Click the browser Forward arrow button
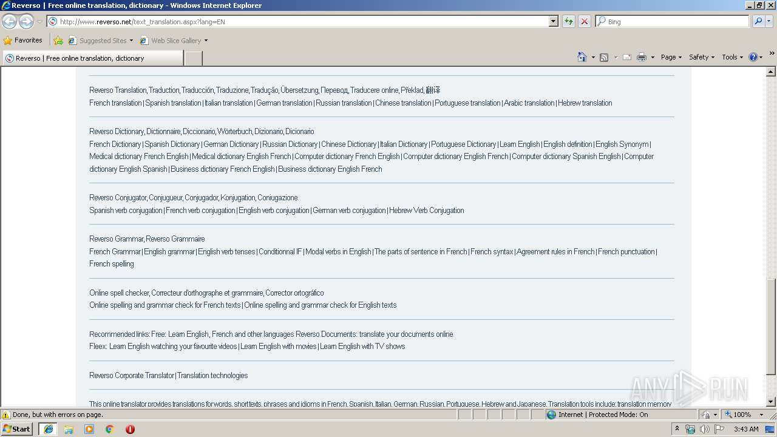 26,21
